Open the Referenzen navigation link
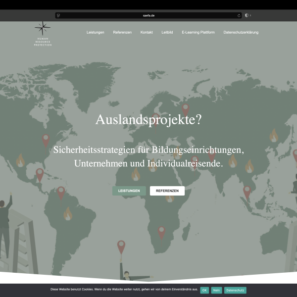This screenshot has height=297, width=297. click(x=122, y=32)
